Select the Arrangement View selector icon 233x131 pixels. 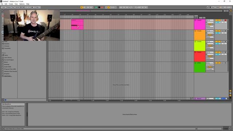pos(231,11)
